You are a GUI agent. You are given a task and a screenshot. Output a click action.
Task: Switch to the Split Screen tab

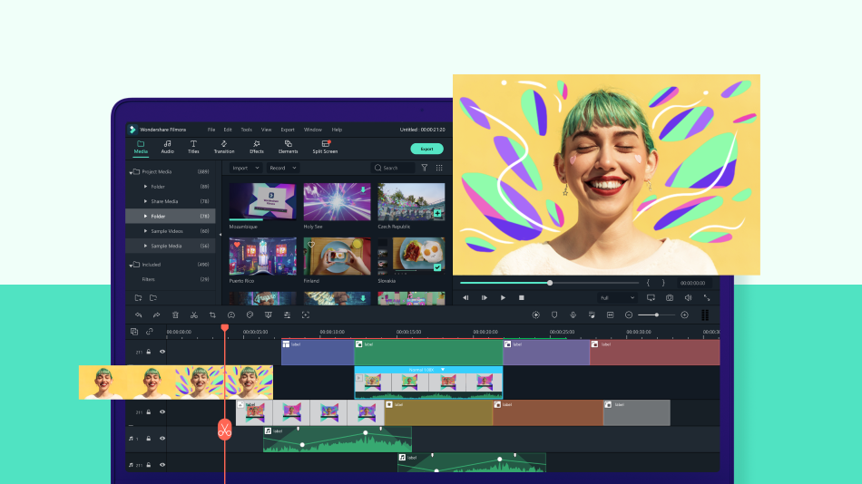point(325,147)
